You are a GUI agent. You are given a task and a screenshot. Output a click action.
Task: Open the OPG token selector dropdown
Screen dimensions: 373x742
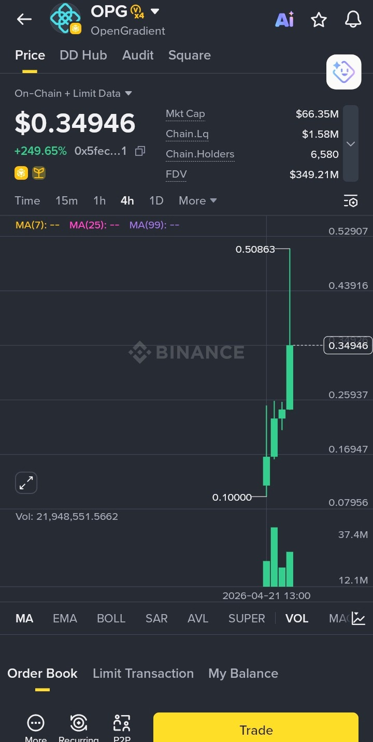click(x=154, y=11)
